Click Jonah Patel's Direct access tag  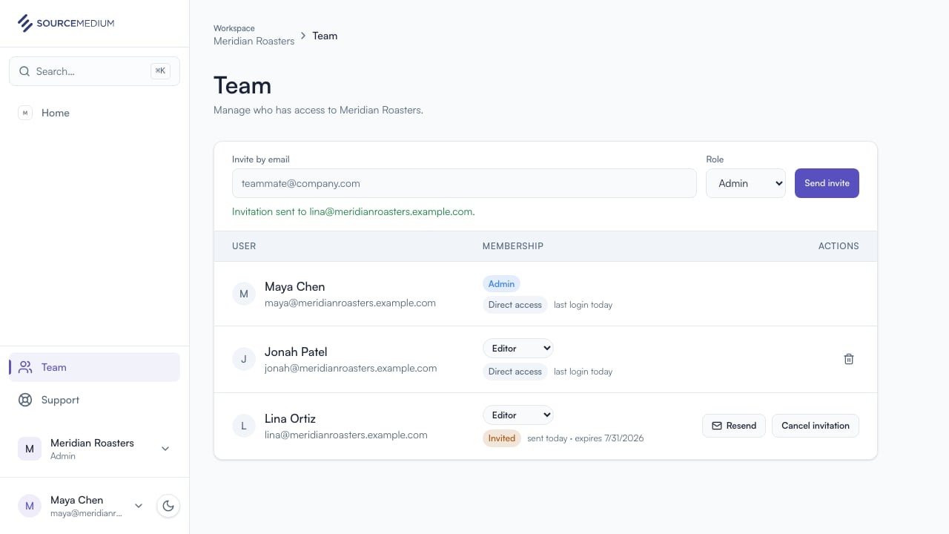[515, 372]
